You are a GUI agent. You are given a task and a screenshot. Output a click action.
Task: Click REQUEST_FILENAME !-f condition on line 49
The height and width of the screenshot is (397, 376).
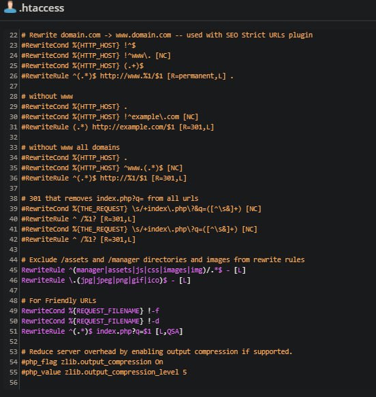point(91,311)
